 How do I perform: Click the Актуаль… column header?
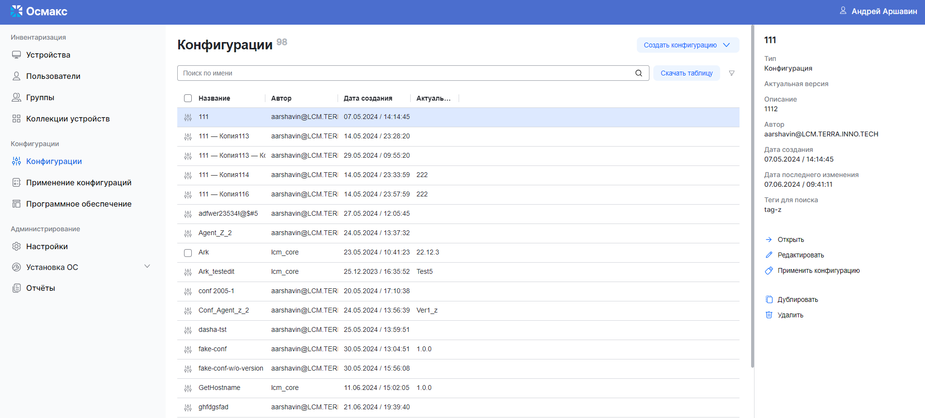point(433,98)
